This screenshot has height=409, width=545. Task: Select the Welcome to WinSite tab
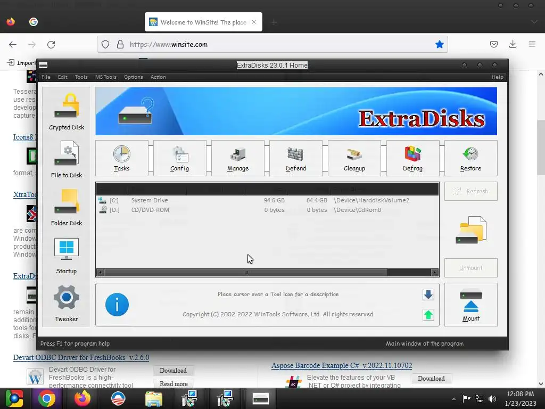tap(203, 22)
